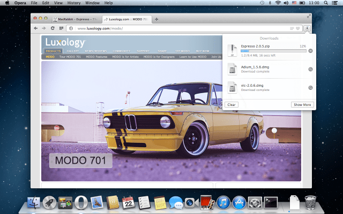Viewport: 343px width, 214px height.
Task: Reveal Adium_1.5.6.dmg with the magnifier icon
Action: 310,69
